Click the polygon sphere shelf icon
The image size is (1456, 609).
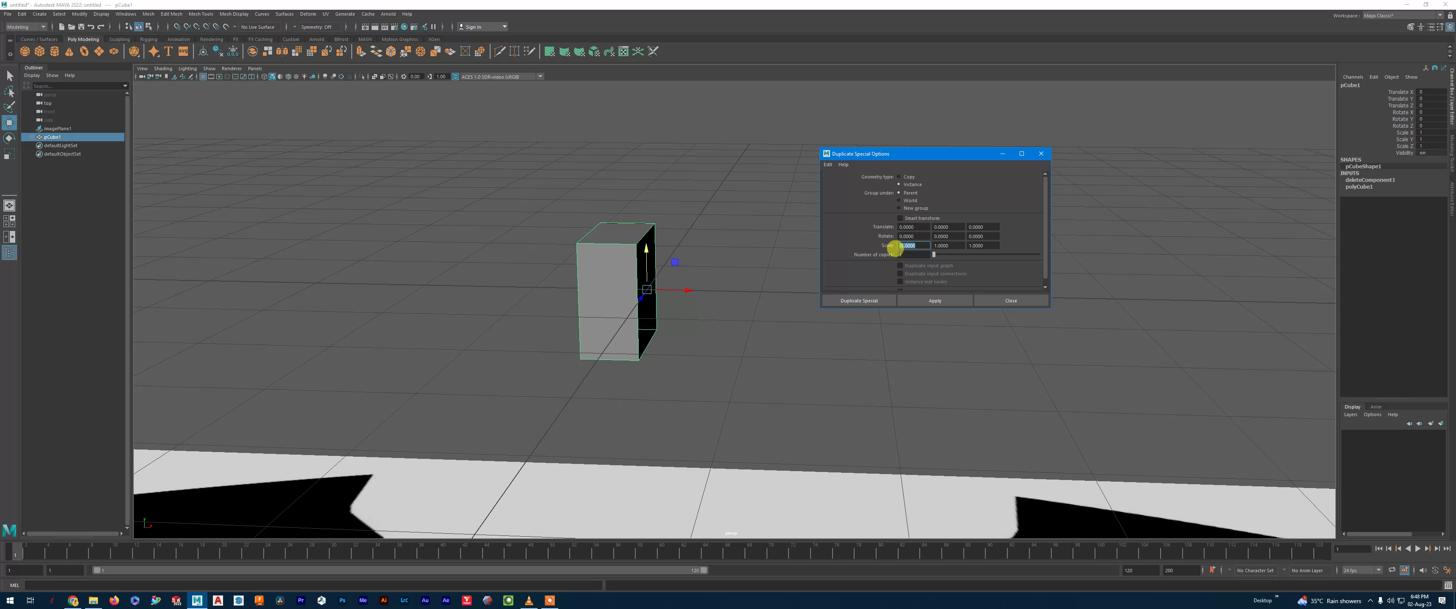(x=25, y=52)
